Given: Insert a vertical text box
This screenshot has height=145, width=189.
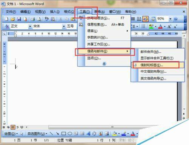Looking at the screenshot, I should 82,133.
